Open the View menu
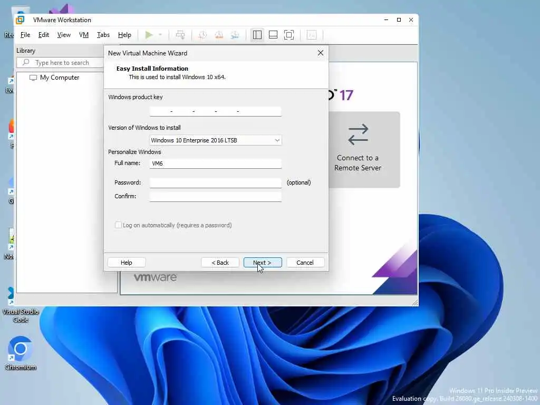This screenshot has height=405, width=540. click(64, 35)
